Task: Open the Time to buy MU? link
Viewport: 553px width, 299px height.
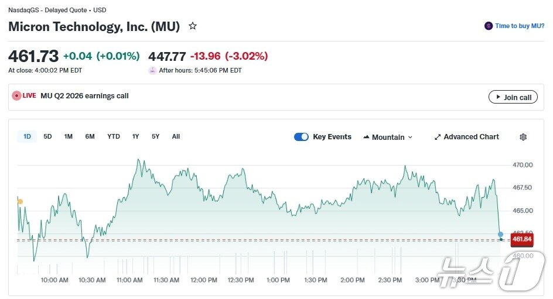Action: click(x=520, y=26)
